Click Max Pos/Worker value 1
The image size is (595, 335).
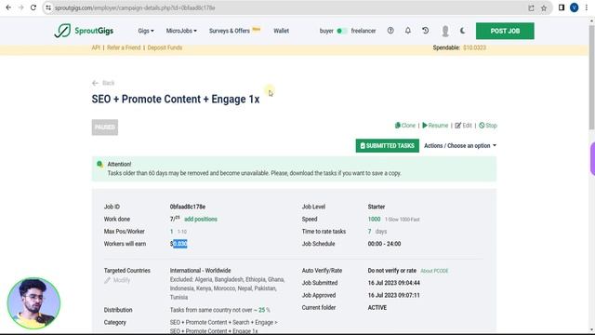point(171,232)
